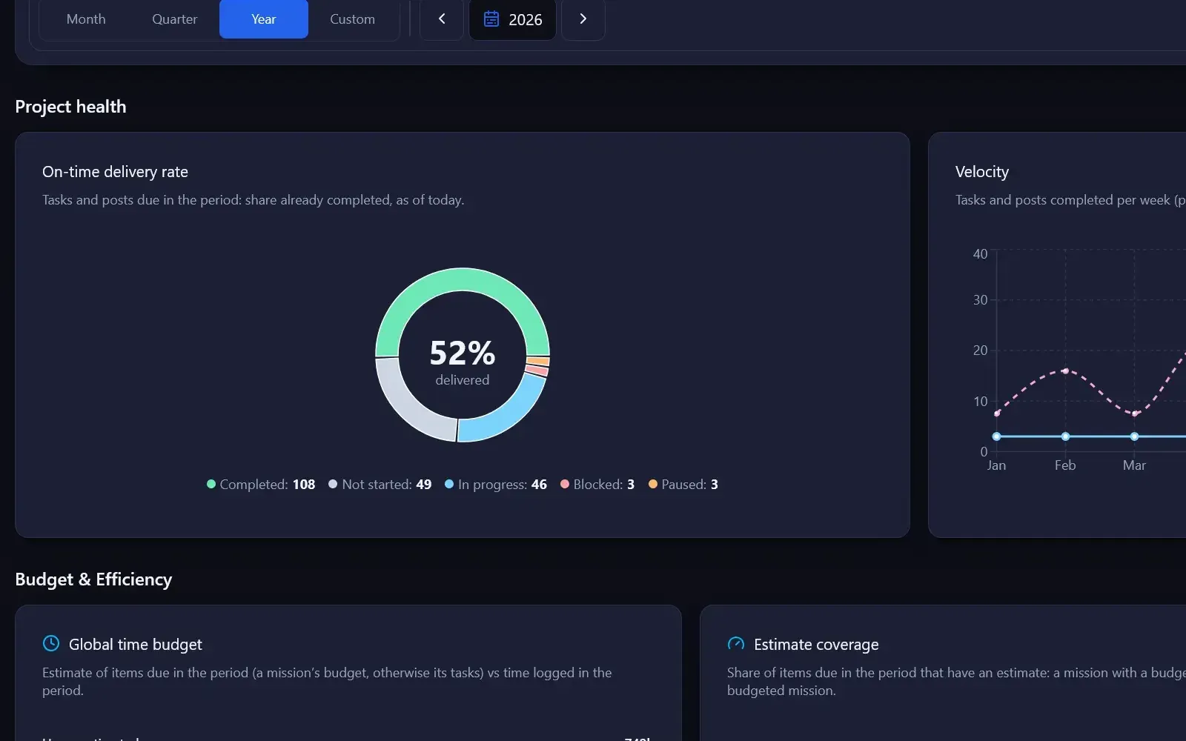
Task: Click the Global time budget heading
Action: point(136,645)
